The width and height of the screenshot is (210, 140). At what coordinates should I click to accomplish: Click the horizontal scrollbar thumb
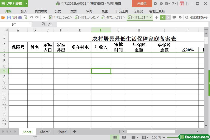point(151,131)
